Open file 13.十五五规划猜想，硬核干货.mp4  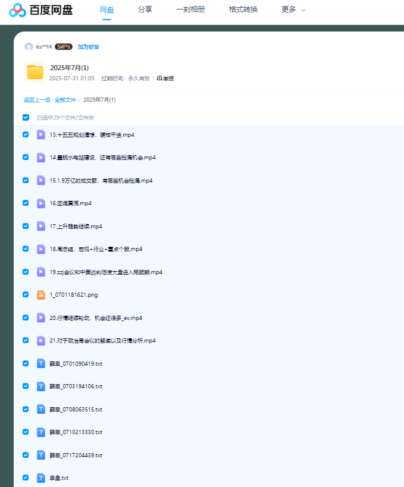tap(92, 135)
